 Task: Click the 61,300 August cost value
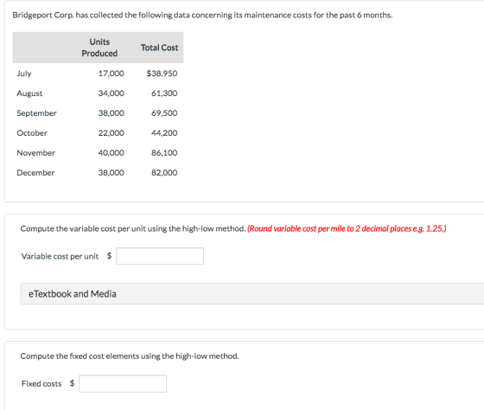[164, 93]
